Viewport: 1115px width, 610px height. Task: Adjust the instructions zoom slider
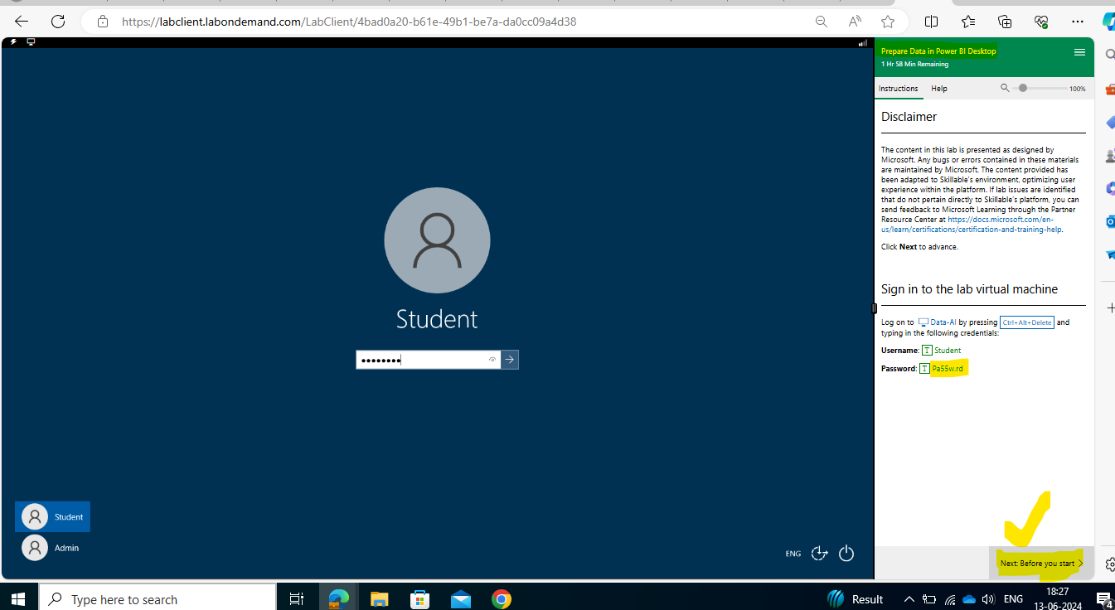coord(1040,88)
